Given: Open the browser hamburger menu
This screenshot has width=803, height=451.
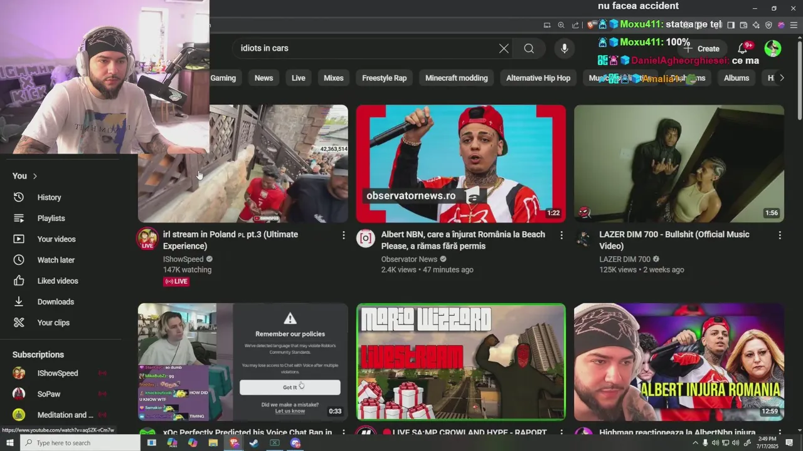Looking at the screenshot, I should point(794,25).
